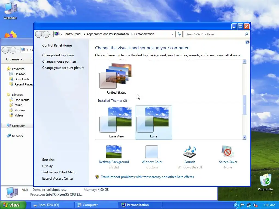Click the shield icon beside Troubleshoot link
Image resolution: width=279 pixels, height=209 pixels.
[97, 177]
